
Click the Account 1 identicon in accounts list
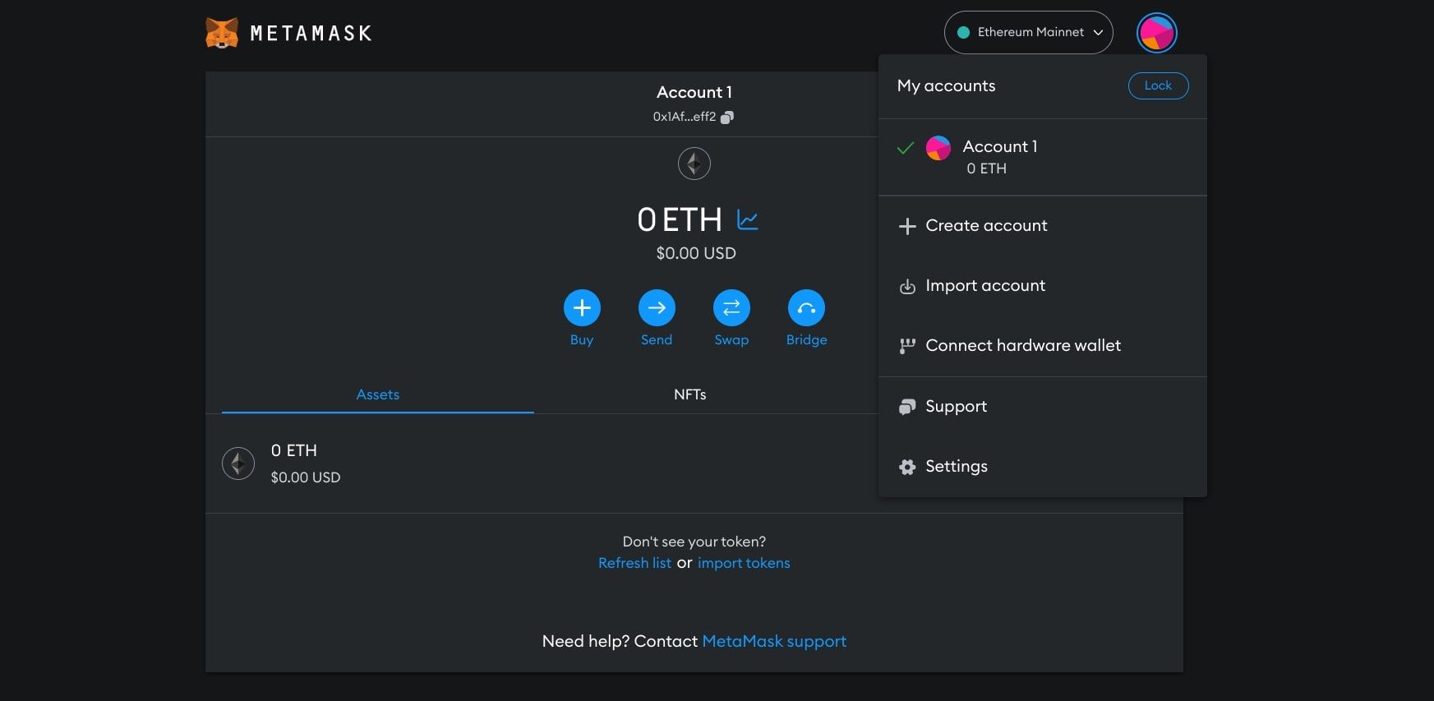[938, 148]
